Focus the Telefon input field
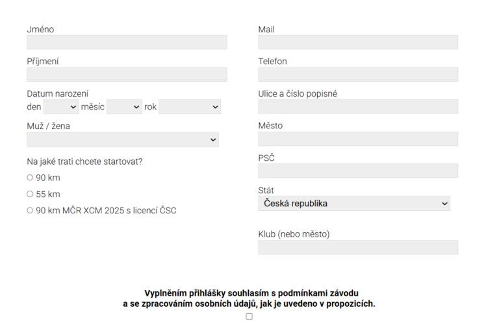This screenshot has height=332, width=499. pyautogui.click(x=358, y=75)
